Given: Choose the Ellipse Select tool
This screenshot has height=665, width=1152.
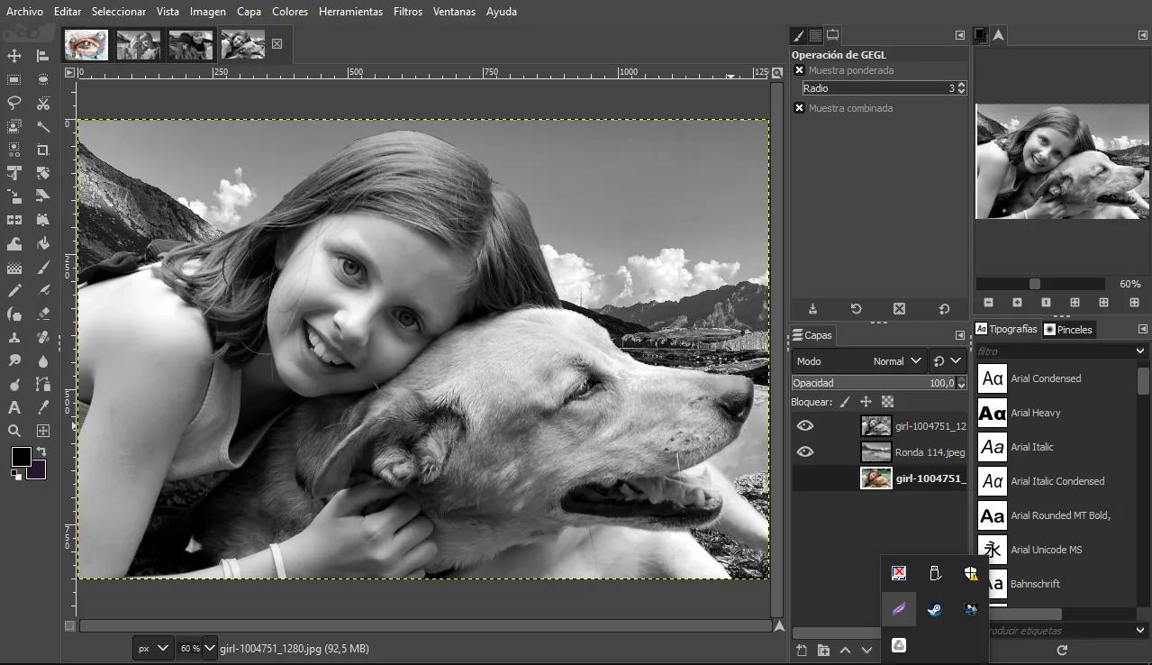Looking at the screenshot, I should pyautogui.click(x=43, y=79).
